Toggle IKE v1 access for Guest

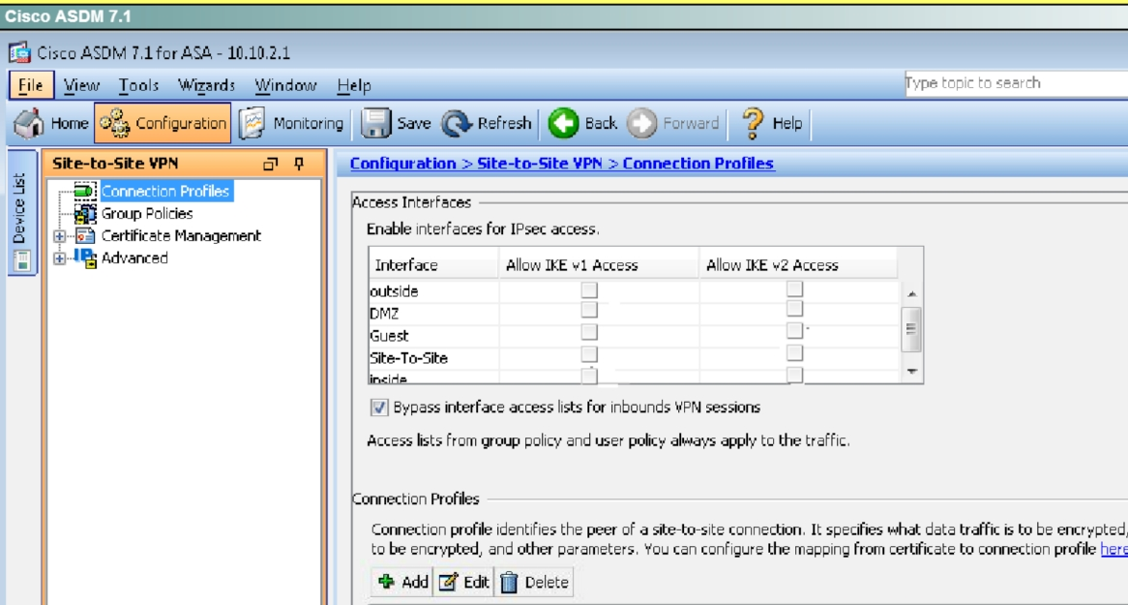pyautogui.click(x=589, y=332)
